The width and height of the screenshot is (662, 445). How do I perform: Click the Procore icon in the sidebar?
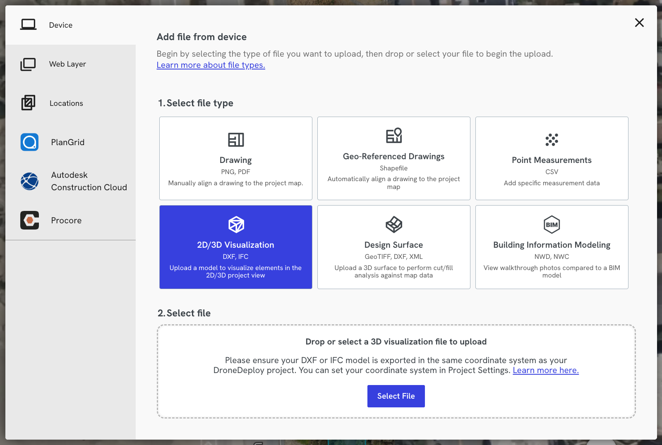click(29, 220)
